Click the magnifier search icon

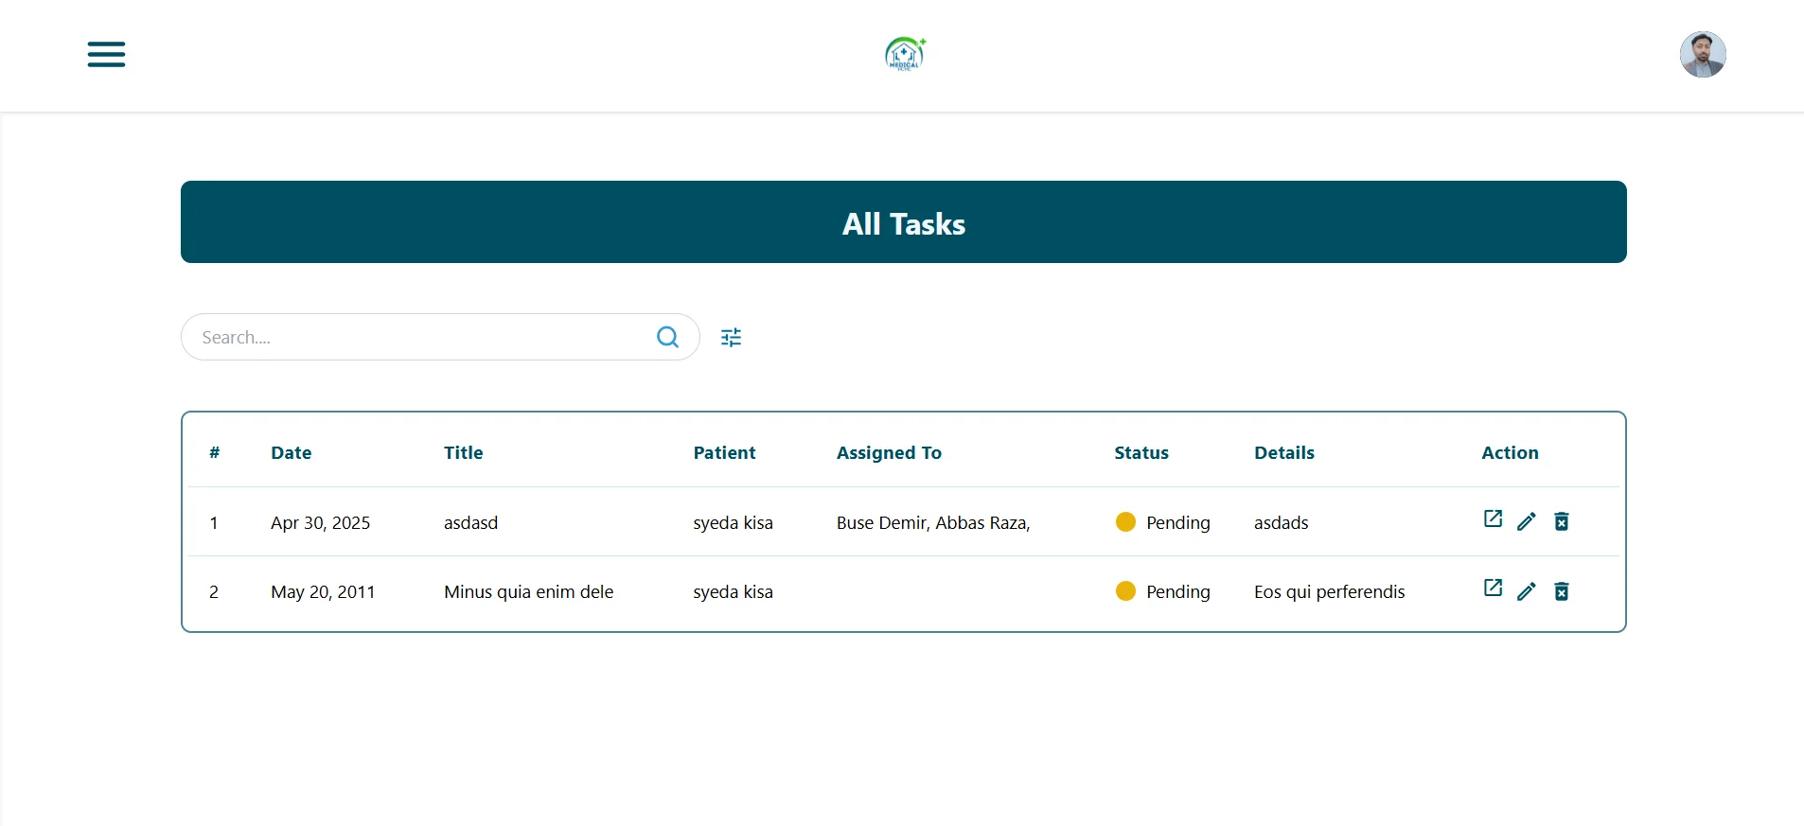coord(667,337)
